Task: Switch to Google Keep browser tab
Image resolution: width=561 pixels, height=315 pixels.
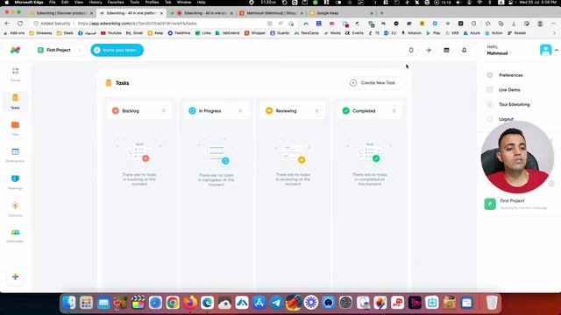Action: click(327, 13)
